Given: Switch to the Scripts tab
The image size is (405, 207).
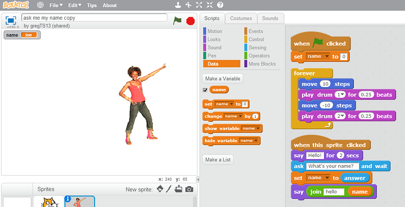Looking at the screenshot, I should coord(212,18).
